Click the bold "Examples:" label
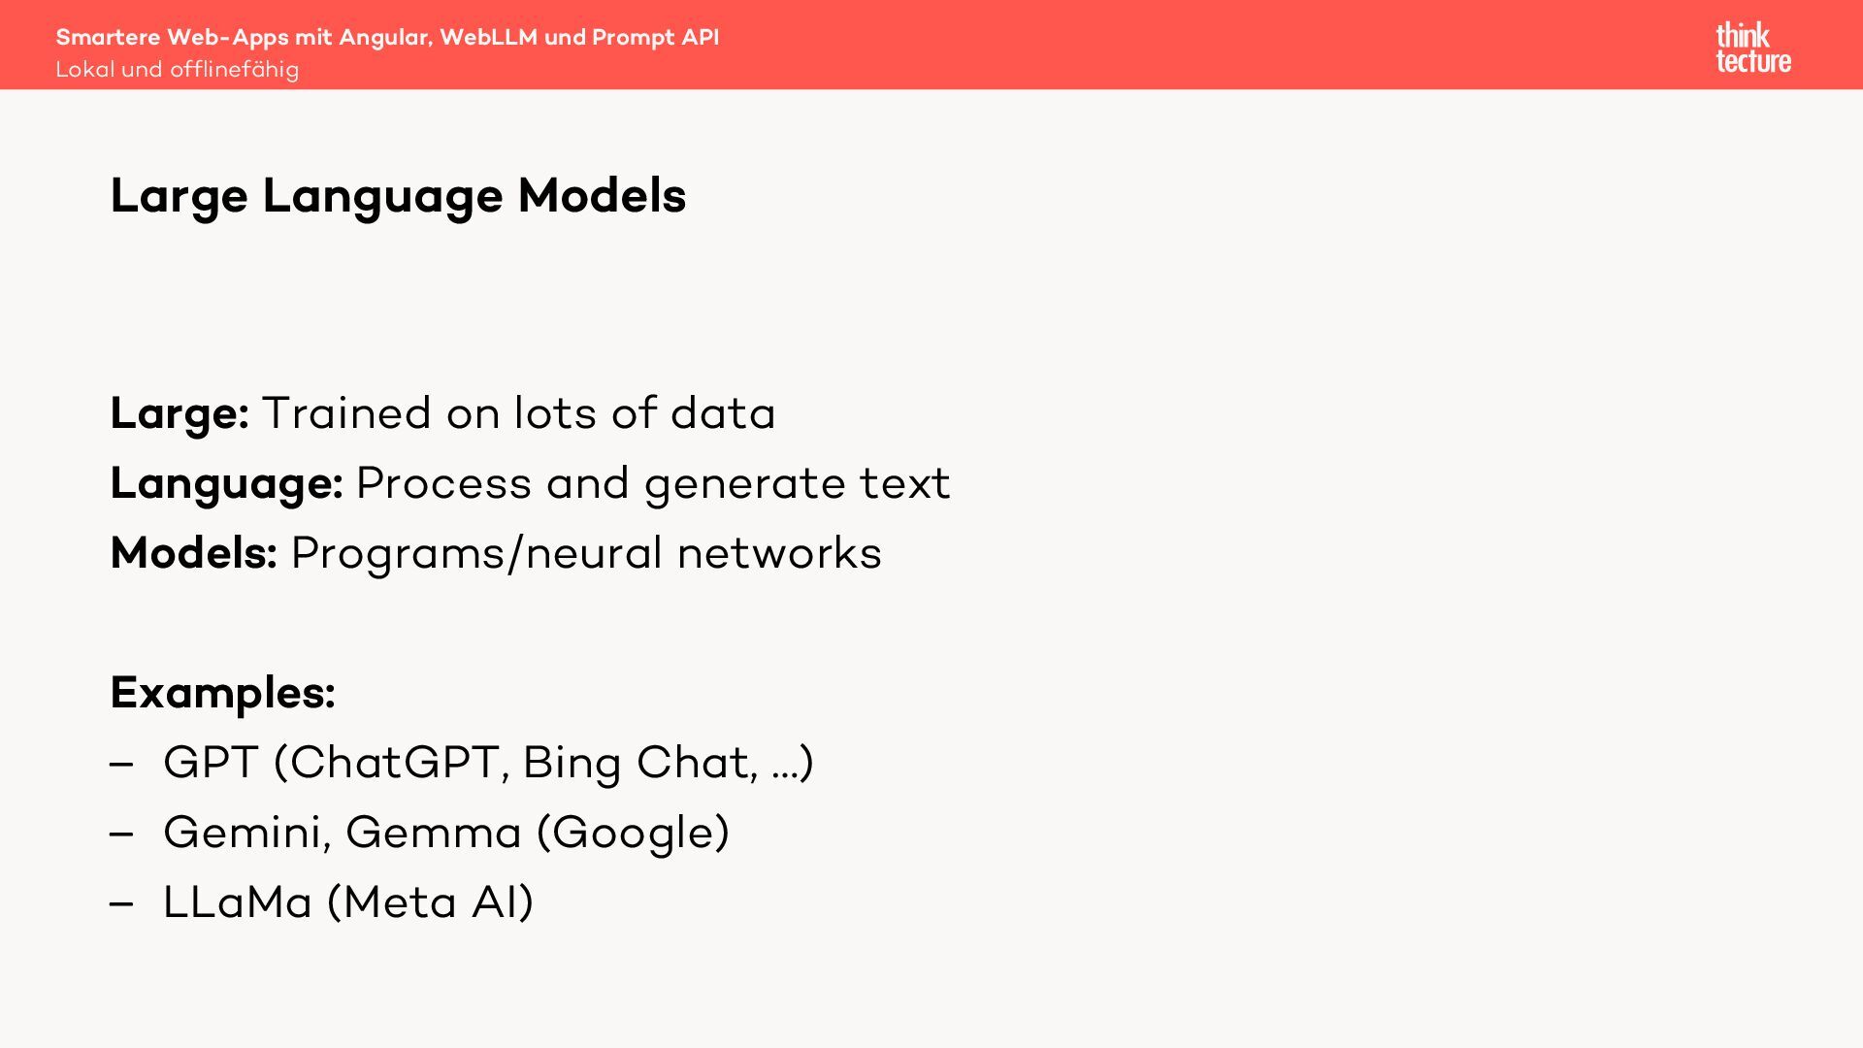Screen dimensions: 1863x1048 click(x=222, y=693)
